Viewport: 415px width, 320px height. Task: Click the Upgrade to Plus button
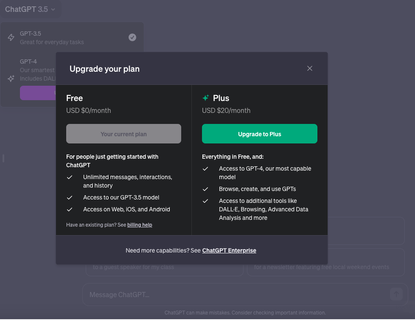click(x=259, y=134)
